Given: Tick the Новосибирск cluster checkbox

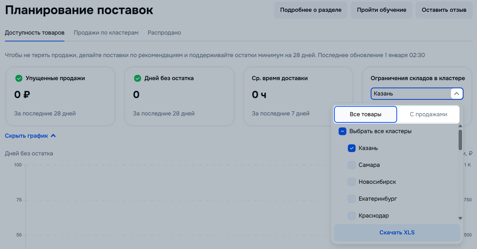Looking at the screenshot, I should pyautogui.click(x=352, y=182).
